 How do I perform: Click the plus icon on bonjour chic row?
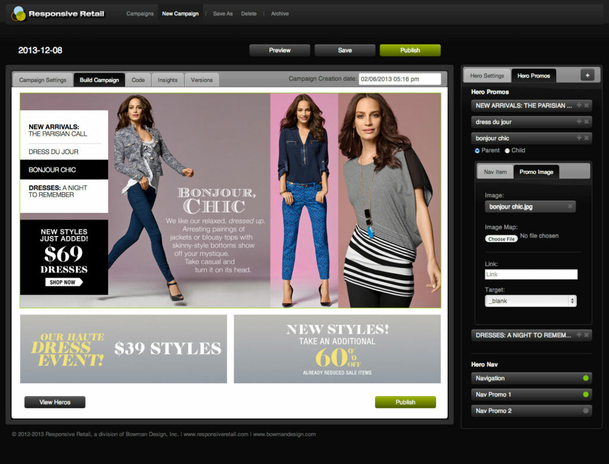(x=579, y=138)
